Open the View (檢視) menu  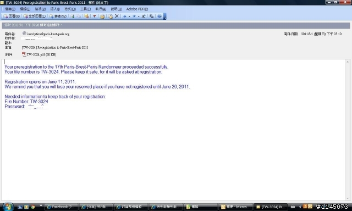(40, 9)
